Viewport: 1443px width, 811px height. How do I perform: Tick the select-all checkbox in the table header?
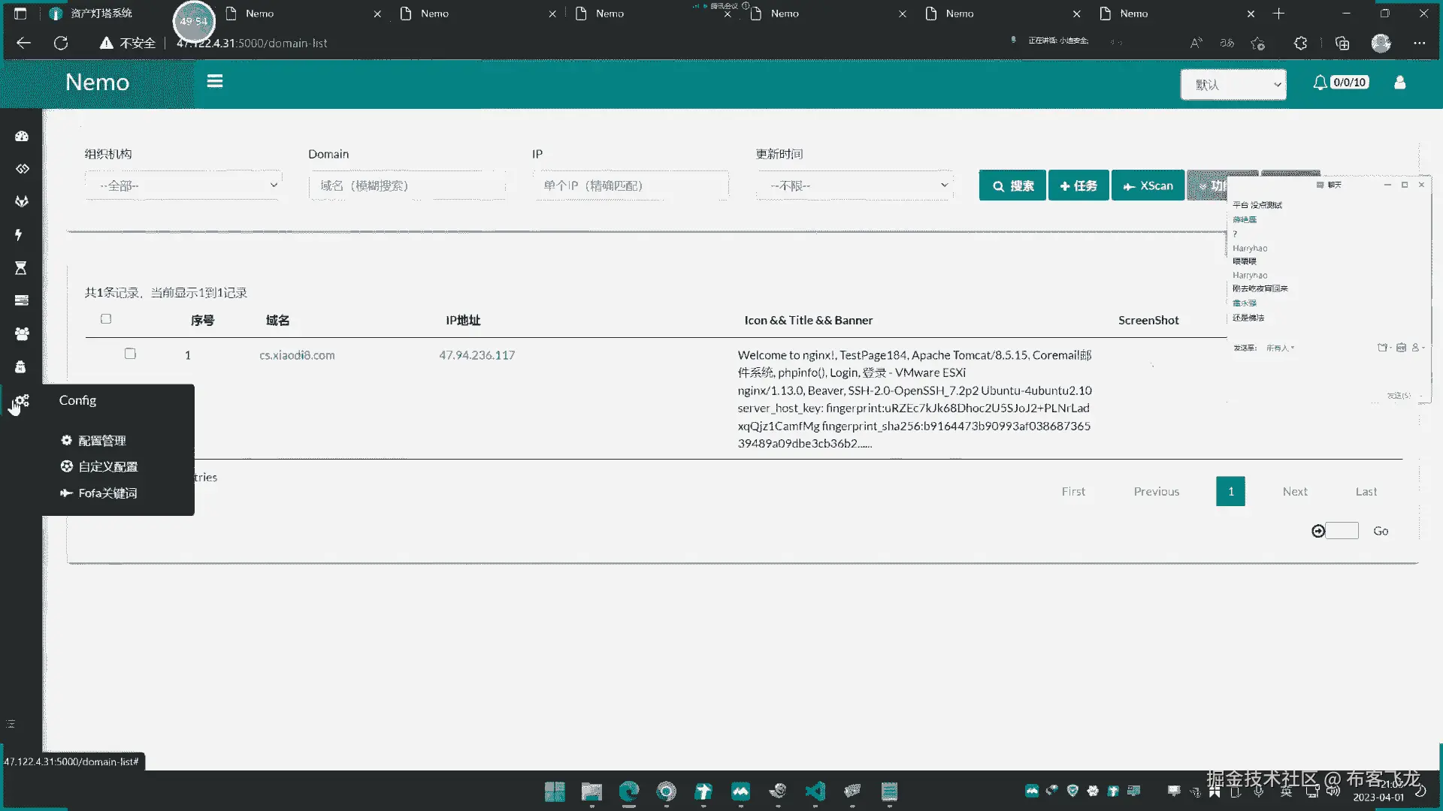tap(106, 319)
